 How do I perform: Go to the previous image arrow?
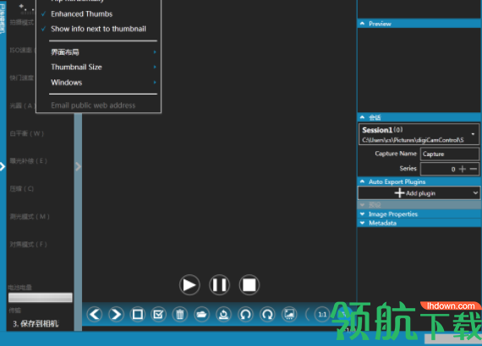coord(95,315)
